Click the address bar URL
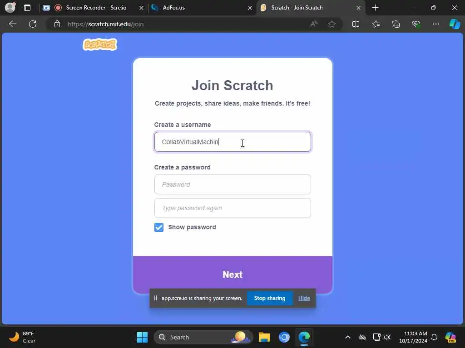Viewport: 465px width, 348px height. [x=105, y=24]
